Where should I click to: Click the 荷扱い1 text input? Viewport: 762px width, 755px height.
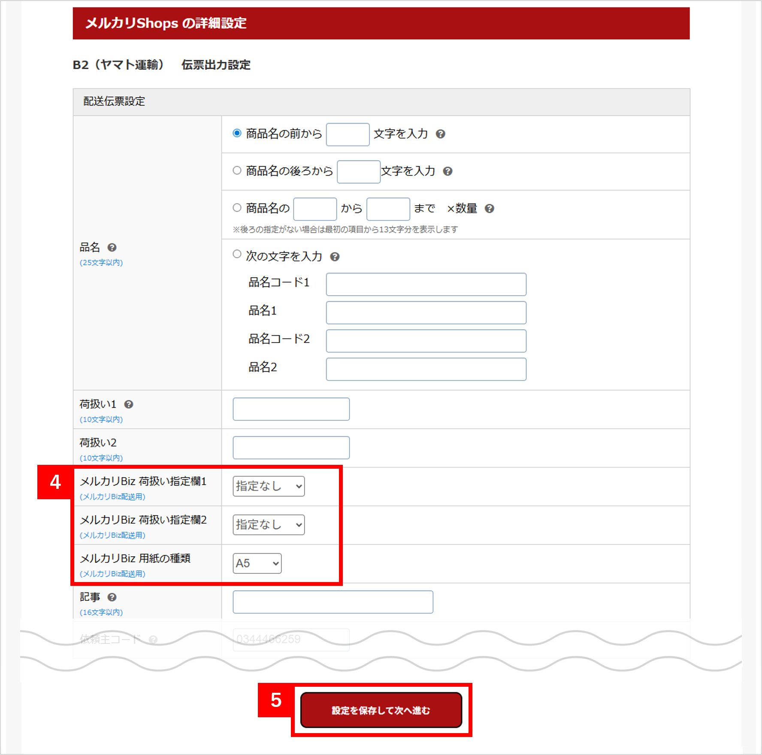click(x=291, y=409)
